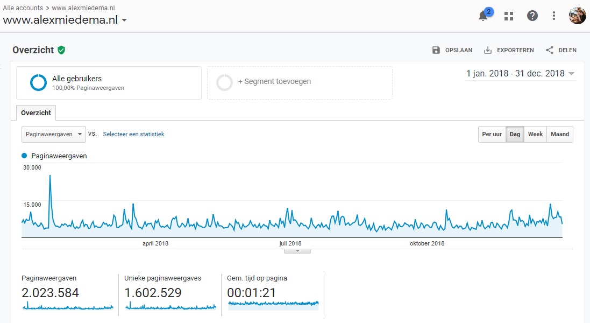Viewport: 590px width, 323px height.
Task: Open the notifications bell icon
Action: [484, 16]
